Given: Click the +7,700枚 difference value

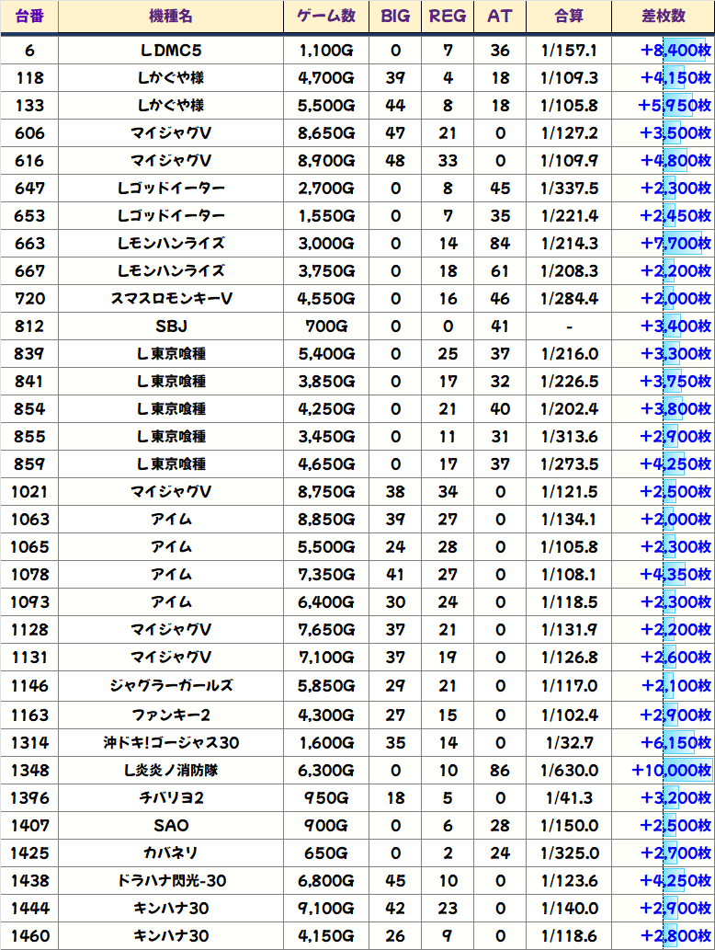Looking at the screenshot, I should coord(675,243).
